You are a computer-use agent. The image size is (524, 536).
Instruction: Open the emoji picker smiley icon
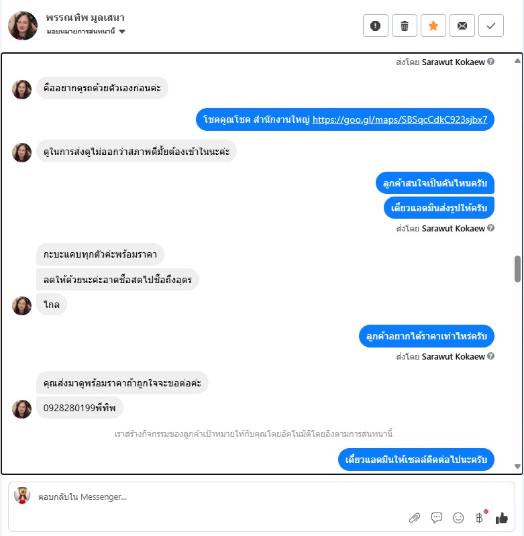[458, 518]
